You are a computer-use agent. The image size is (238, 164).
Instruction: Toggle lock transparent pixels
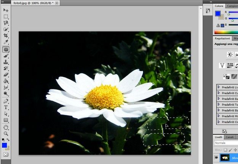point(225,150)
